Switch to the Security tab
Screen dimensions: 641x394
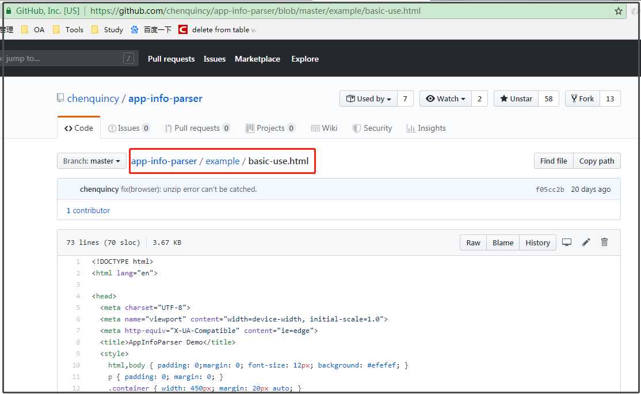tap(372, 128)
